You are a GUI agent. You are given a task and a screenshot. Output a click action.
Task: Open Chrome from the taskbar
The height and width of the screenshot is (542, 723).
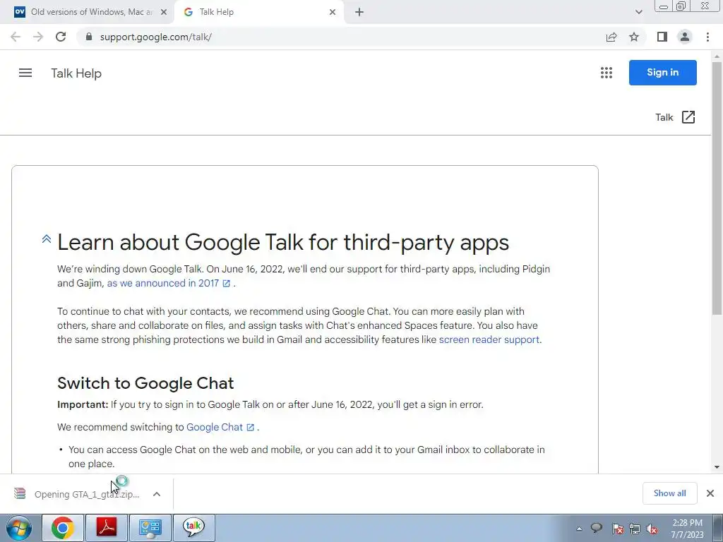(x=63, y=528)
